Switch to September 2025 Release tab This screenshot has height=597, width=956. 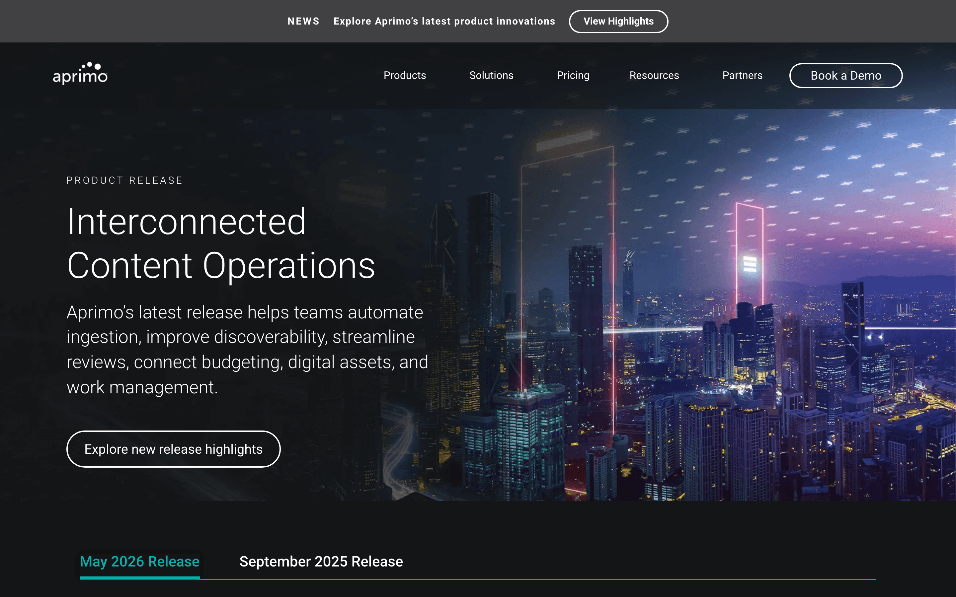point(321,562)
